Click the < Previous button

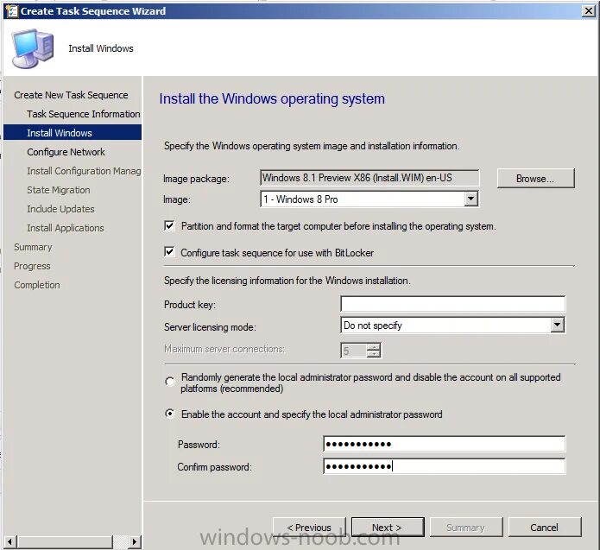pyautogui.click(x=309, y=528)
